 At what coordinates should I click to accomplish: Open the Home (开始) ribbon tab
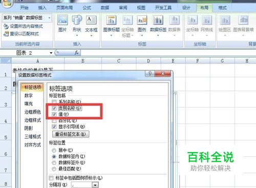pos(24,8)
